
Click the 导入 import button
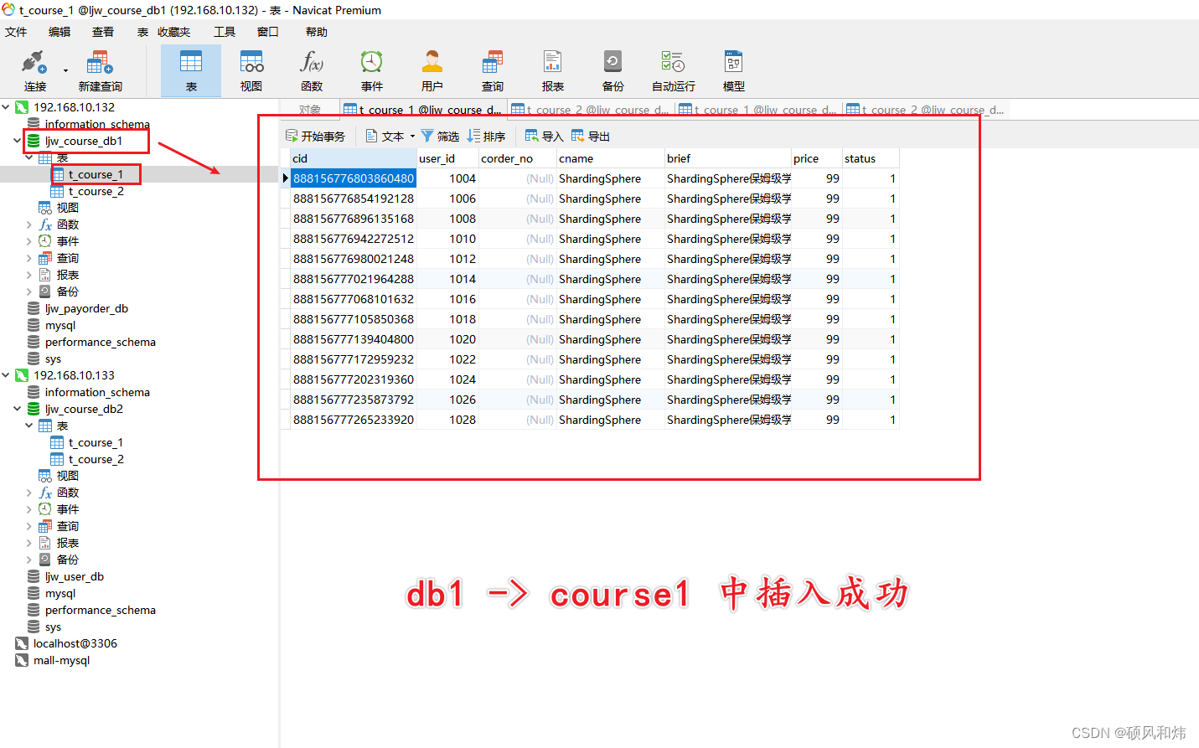(544, 136)
